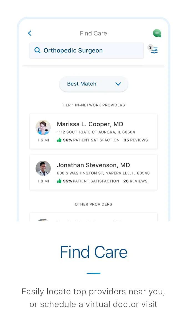
Task: Click the back arrow icon
Action: pos(30,33)
